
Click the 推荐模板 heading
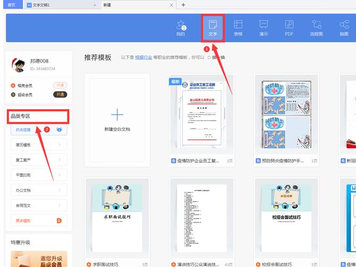click(98, 57)
